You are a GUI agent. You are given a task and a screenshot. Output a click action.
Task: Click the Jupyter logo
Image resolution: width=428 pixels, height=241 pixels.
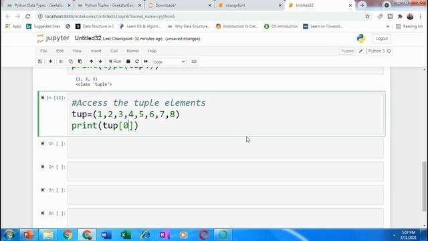tap(53, 38)
